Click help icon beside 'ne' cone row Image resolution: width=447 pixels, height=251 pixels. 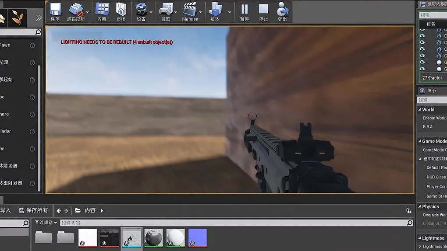point(32,149)
